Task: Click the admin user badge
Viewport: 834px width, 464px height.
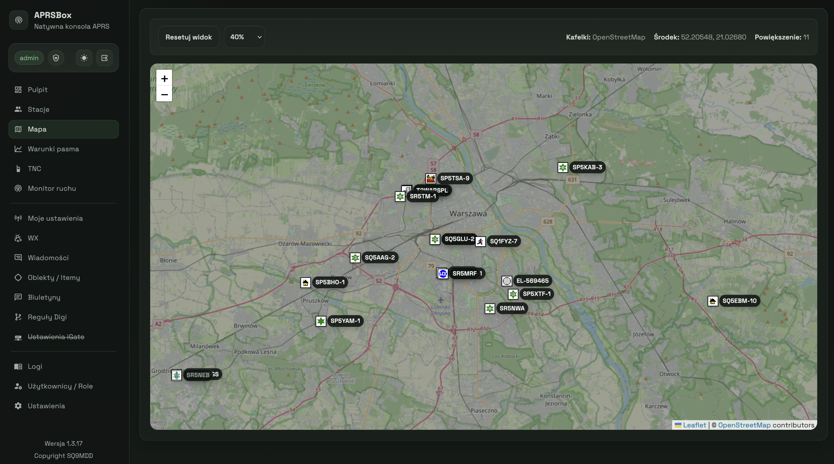Action: pos(29,58)
